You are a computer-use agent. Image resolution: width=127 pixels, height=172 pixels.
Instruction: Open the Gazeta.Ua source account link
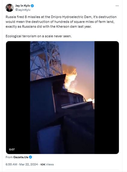point(21,157)
